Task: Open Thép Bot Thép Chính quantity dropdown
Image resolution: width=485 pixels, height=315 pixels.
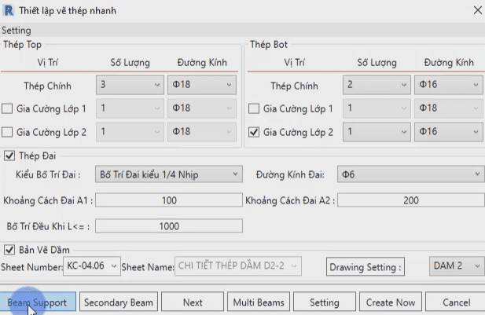Action: click(377, 85)
